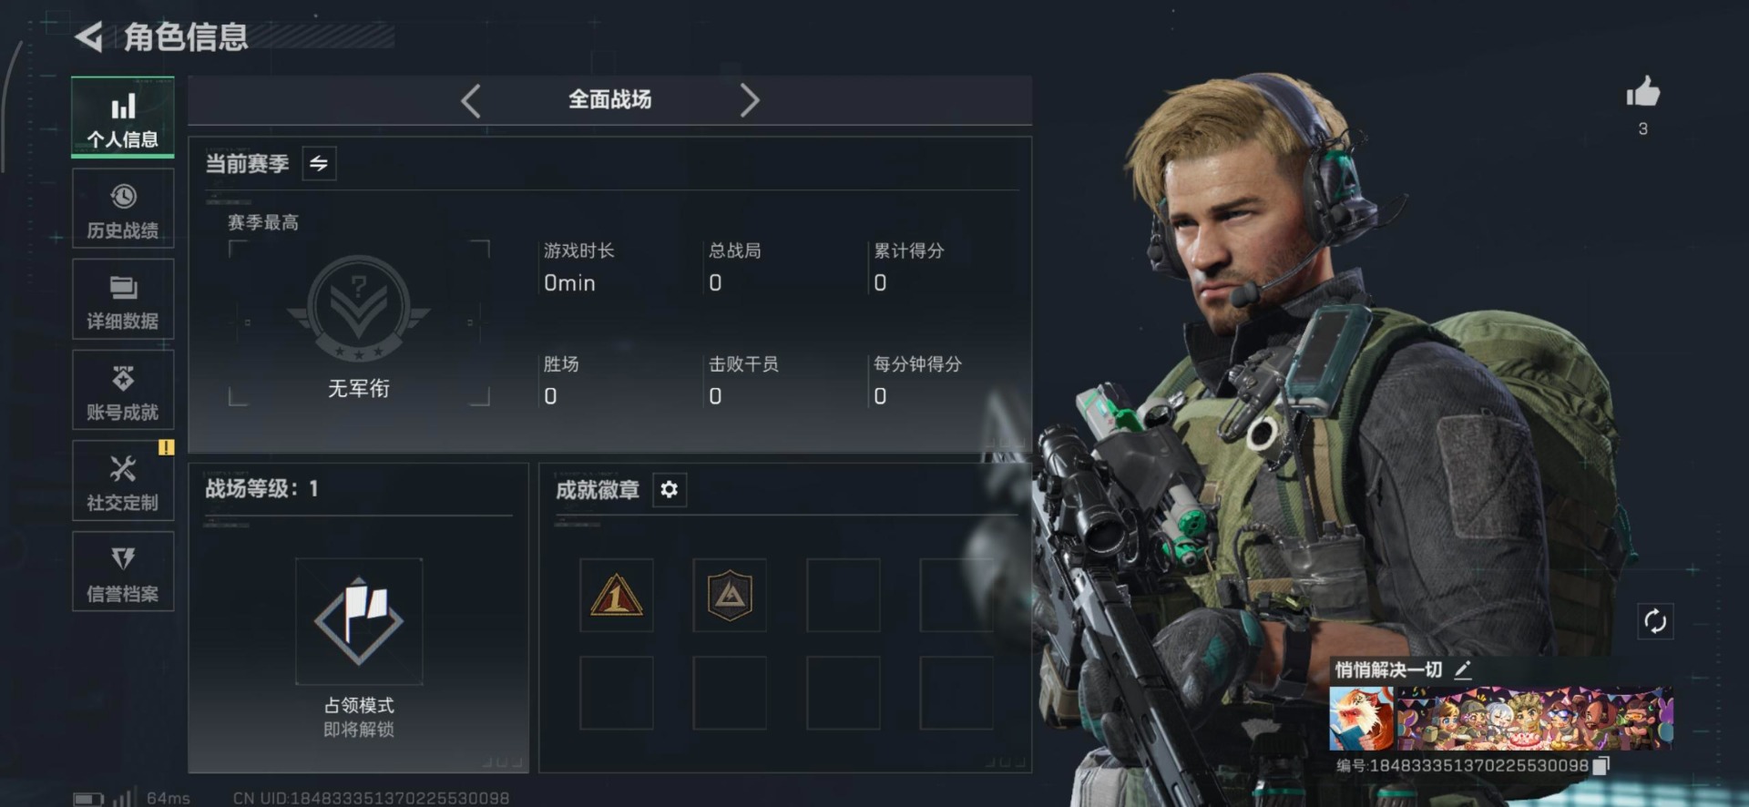Select the red triangle number 1 badge
This screenshot has height=807, width=1749.
pyautogui.click(x=617, y=596)
